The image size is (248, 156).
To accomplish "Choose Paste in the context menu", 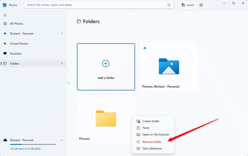I will point(153,128).
